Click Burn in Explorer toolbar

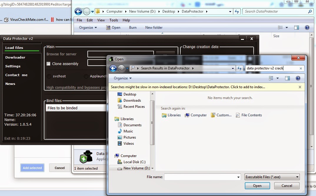[x=133, y=28]
